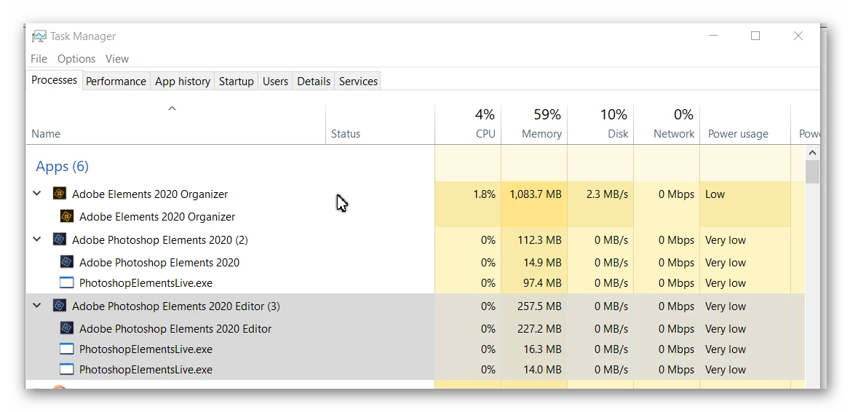Select the Adobe Photoshop Elements 2020 child process
The width and height of the screenshot is (850, 412).
click(x=416, y=262)
